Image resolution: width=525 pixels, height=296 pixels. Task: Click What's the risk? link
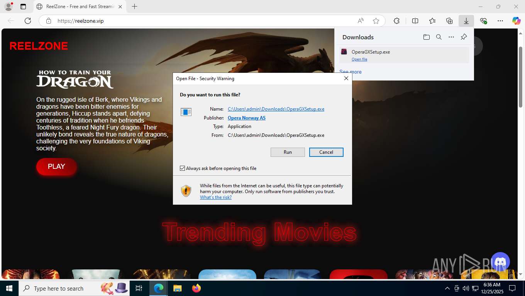pyautogui.click(x=216, y=197)
